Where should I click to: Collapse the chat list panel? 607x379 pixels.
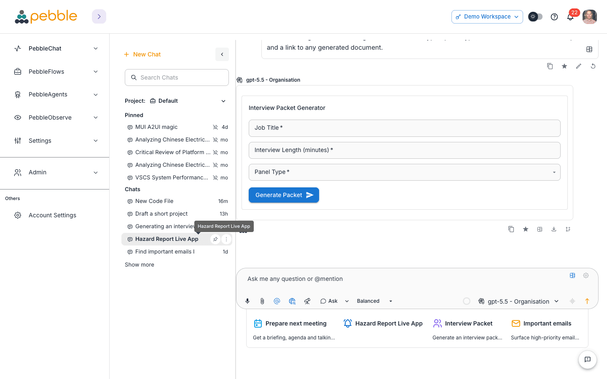222,54
